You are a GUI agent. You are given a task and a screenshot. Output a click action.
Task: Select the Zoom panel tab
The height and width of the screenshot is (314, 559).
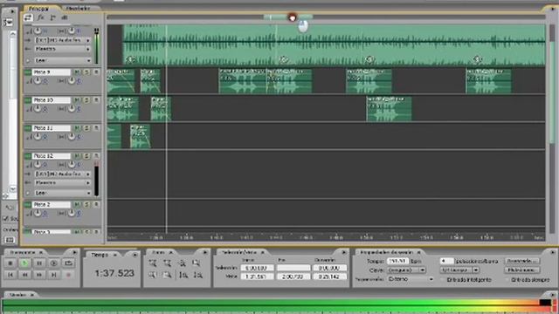158,252
